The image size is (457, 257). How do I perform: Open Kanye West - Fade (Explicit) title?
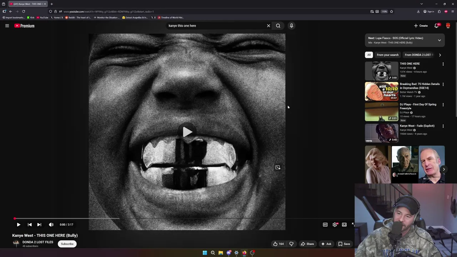417,126
